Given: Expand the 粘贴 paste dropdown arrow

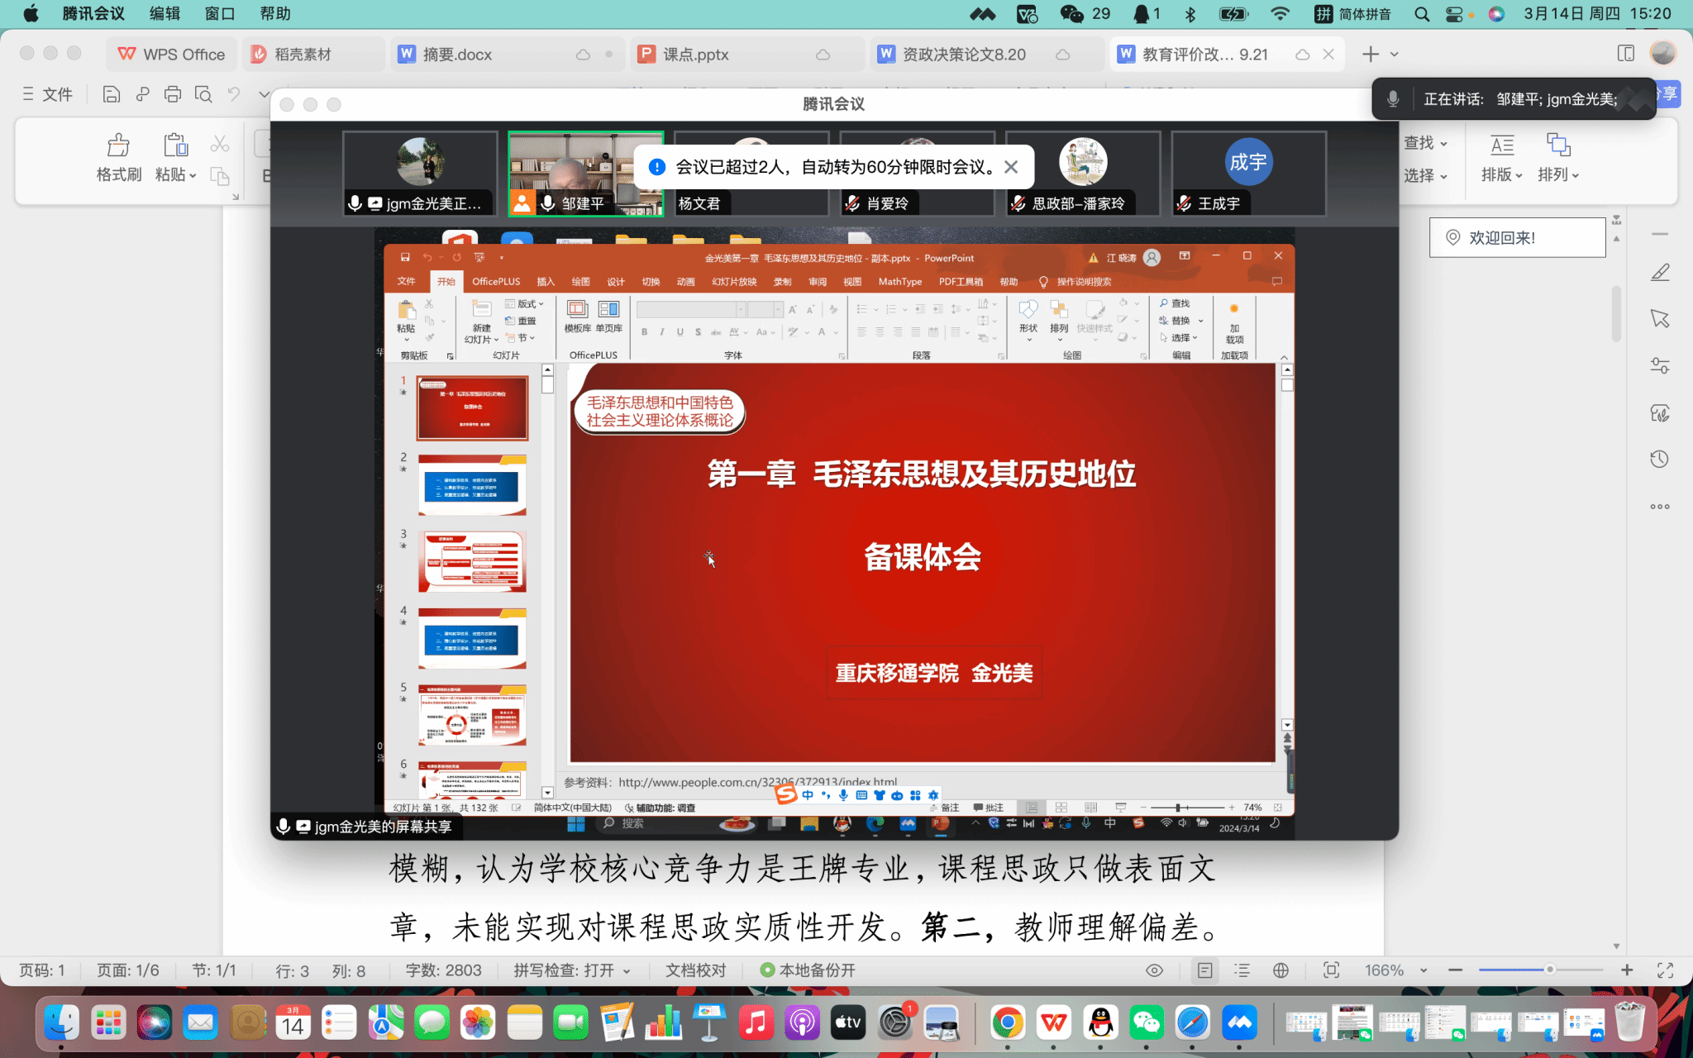Looking at the screenshot, I should click(x=193, y=175).
